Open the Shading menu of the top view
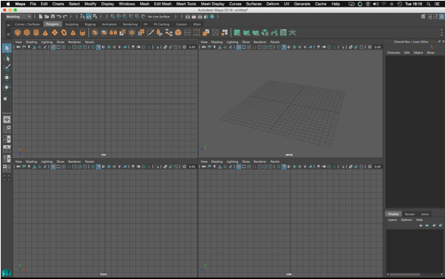The width and height of the screenshot is (445, 279). coord(31,42)
